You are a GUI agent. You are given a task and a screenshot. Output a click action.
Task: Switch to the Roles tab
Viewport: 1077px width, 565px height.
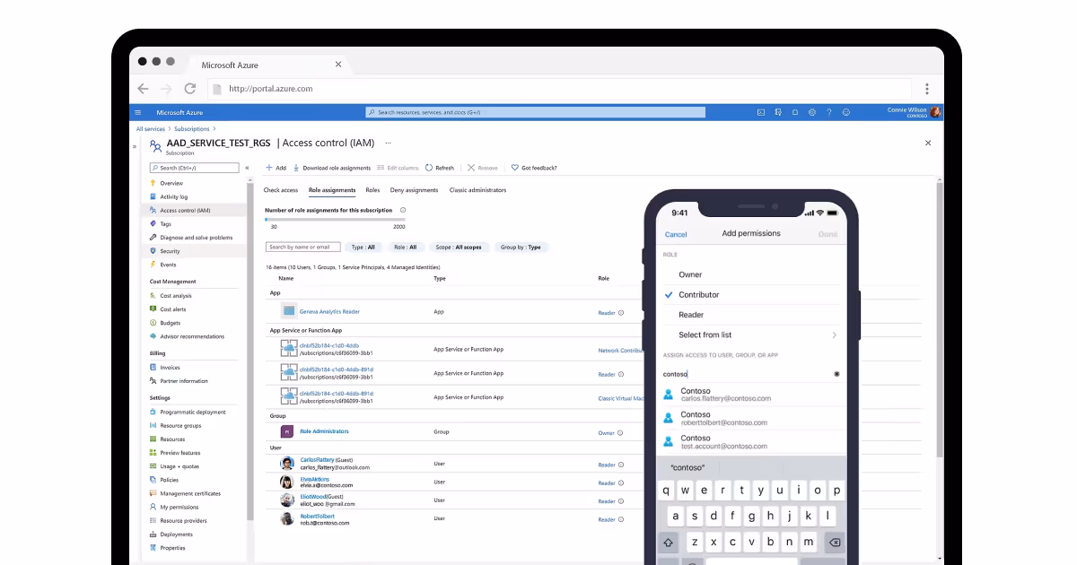pyautogui.click(x=372, y=190)
